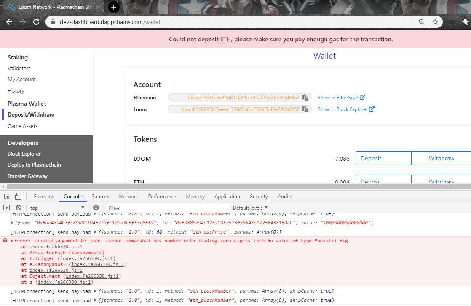Select the inspect element tool in DevTools
Screen dimensions: 471x306
[x=6, y=196]
